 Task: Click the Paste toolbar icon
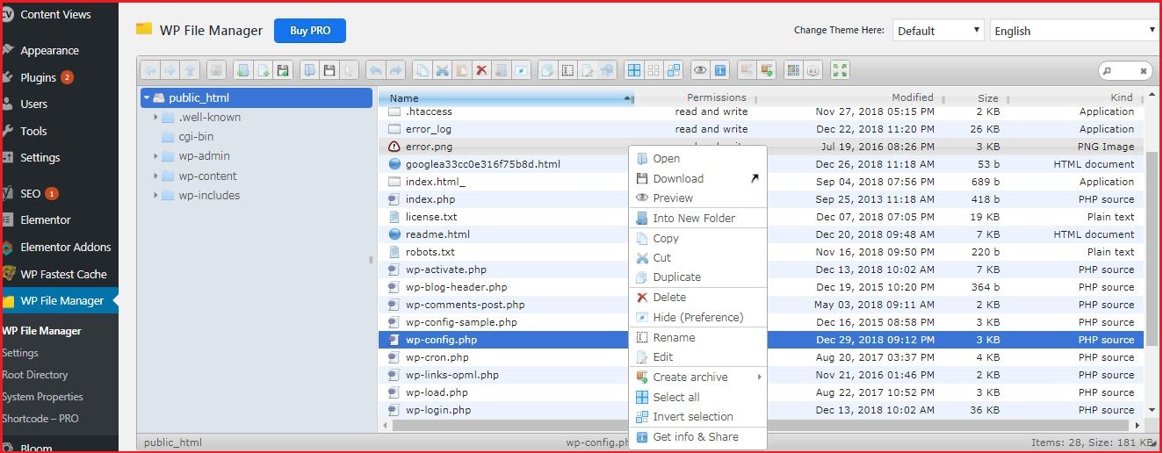pos(461,70)
